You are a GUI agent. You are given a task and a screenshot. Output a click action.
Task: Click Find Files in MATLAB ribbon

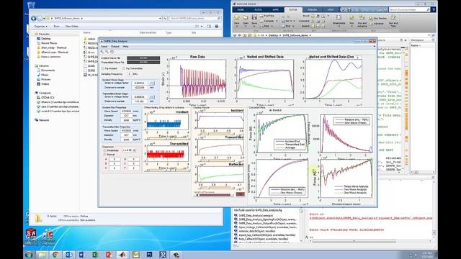[267, 16]
